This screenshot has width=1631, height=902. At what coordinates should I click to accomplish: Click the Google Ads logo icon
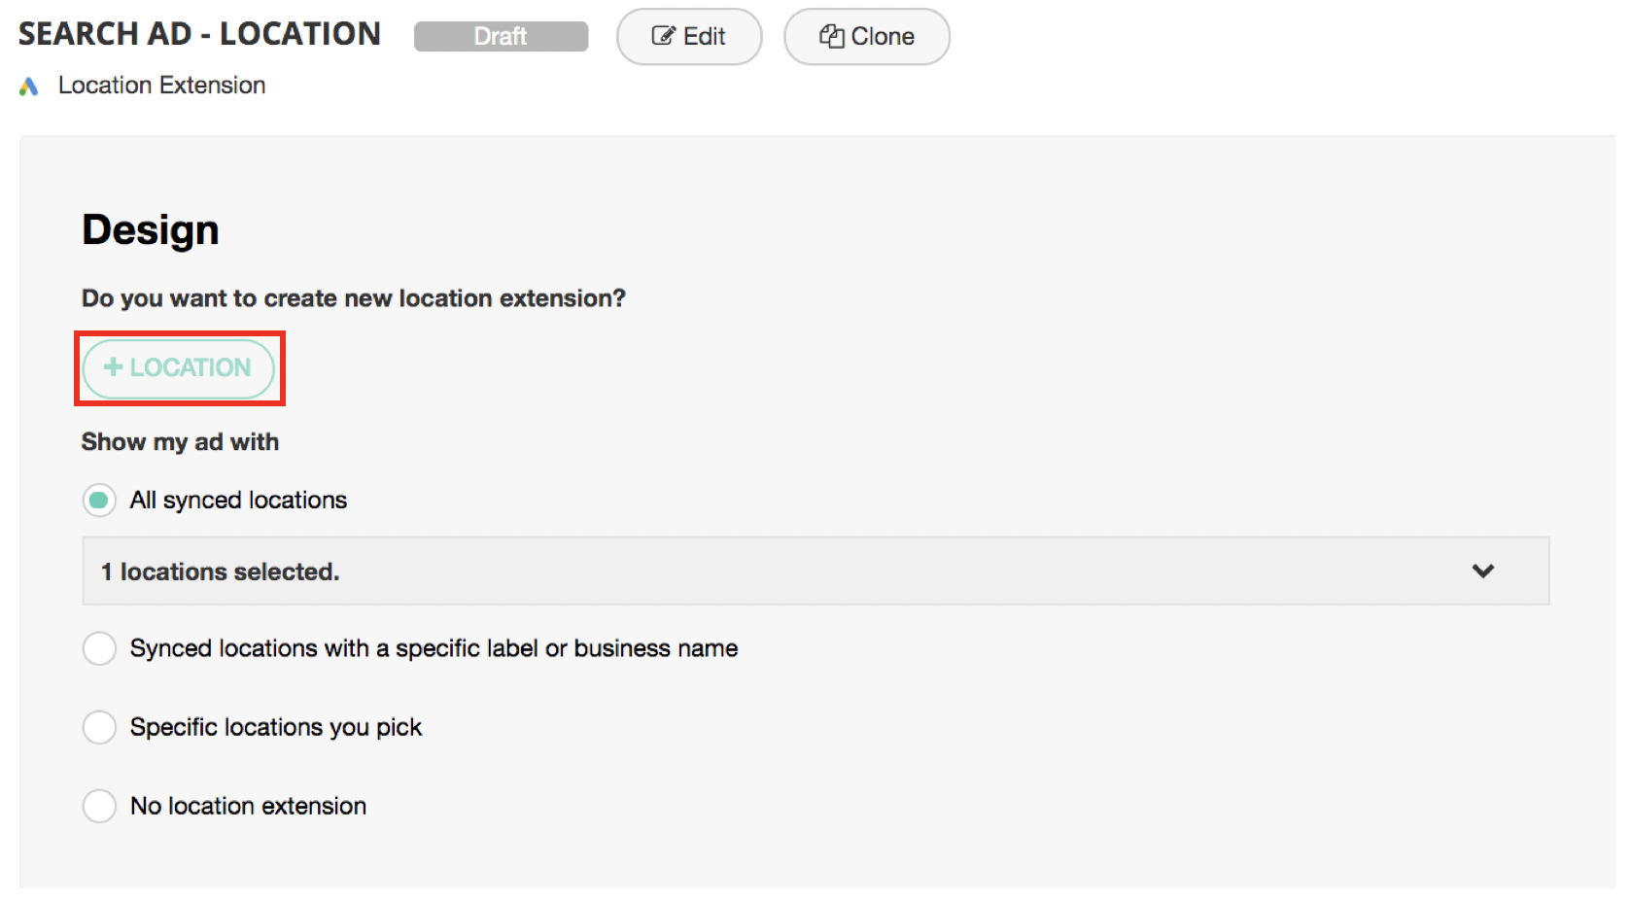29,87
